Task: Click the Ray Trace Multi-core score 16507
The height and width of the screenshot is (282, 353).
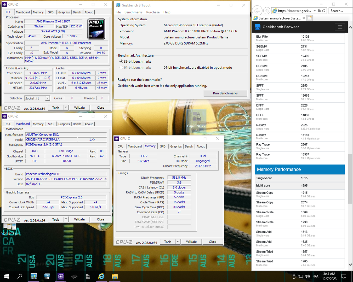Action: click(305, 155)
